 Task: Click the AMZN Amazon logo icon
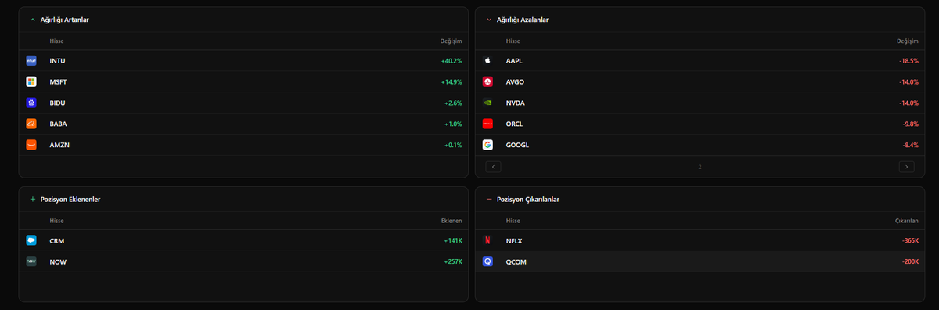(31, 145)
